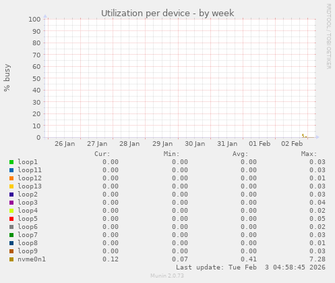The image size is (335, 283).
Task: Click the loop4 lime legend swatch
Action: coord(11,211)
